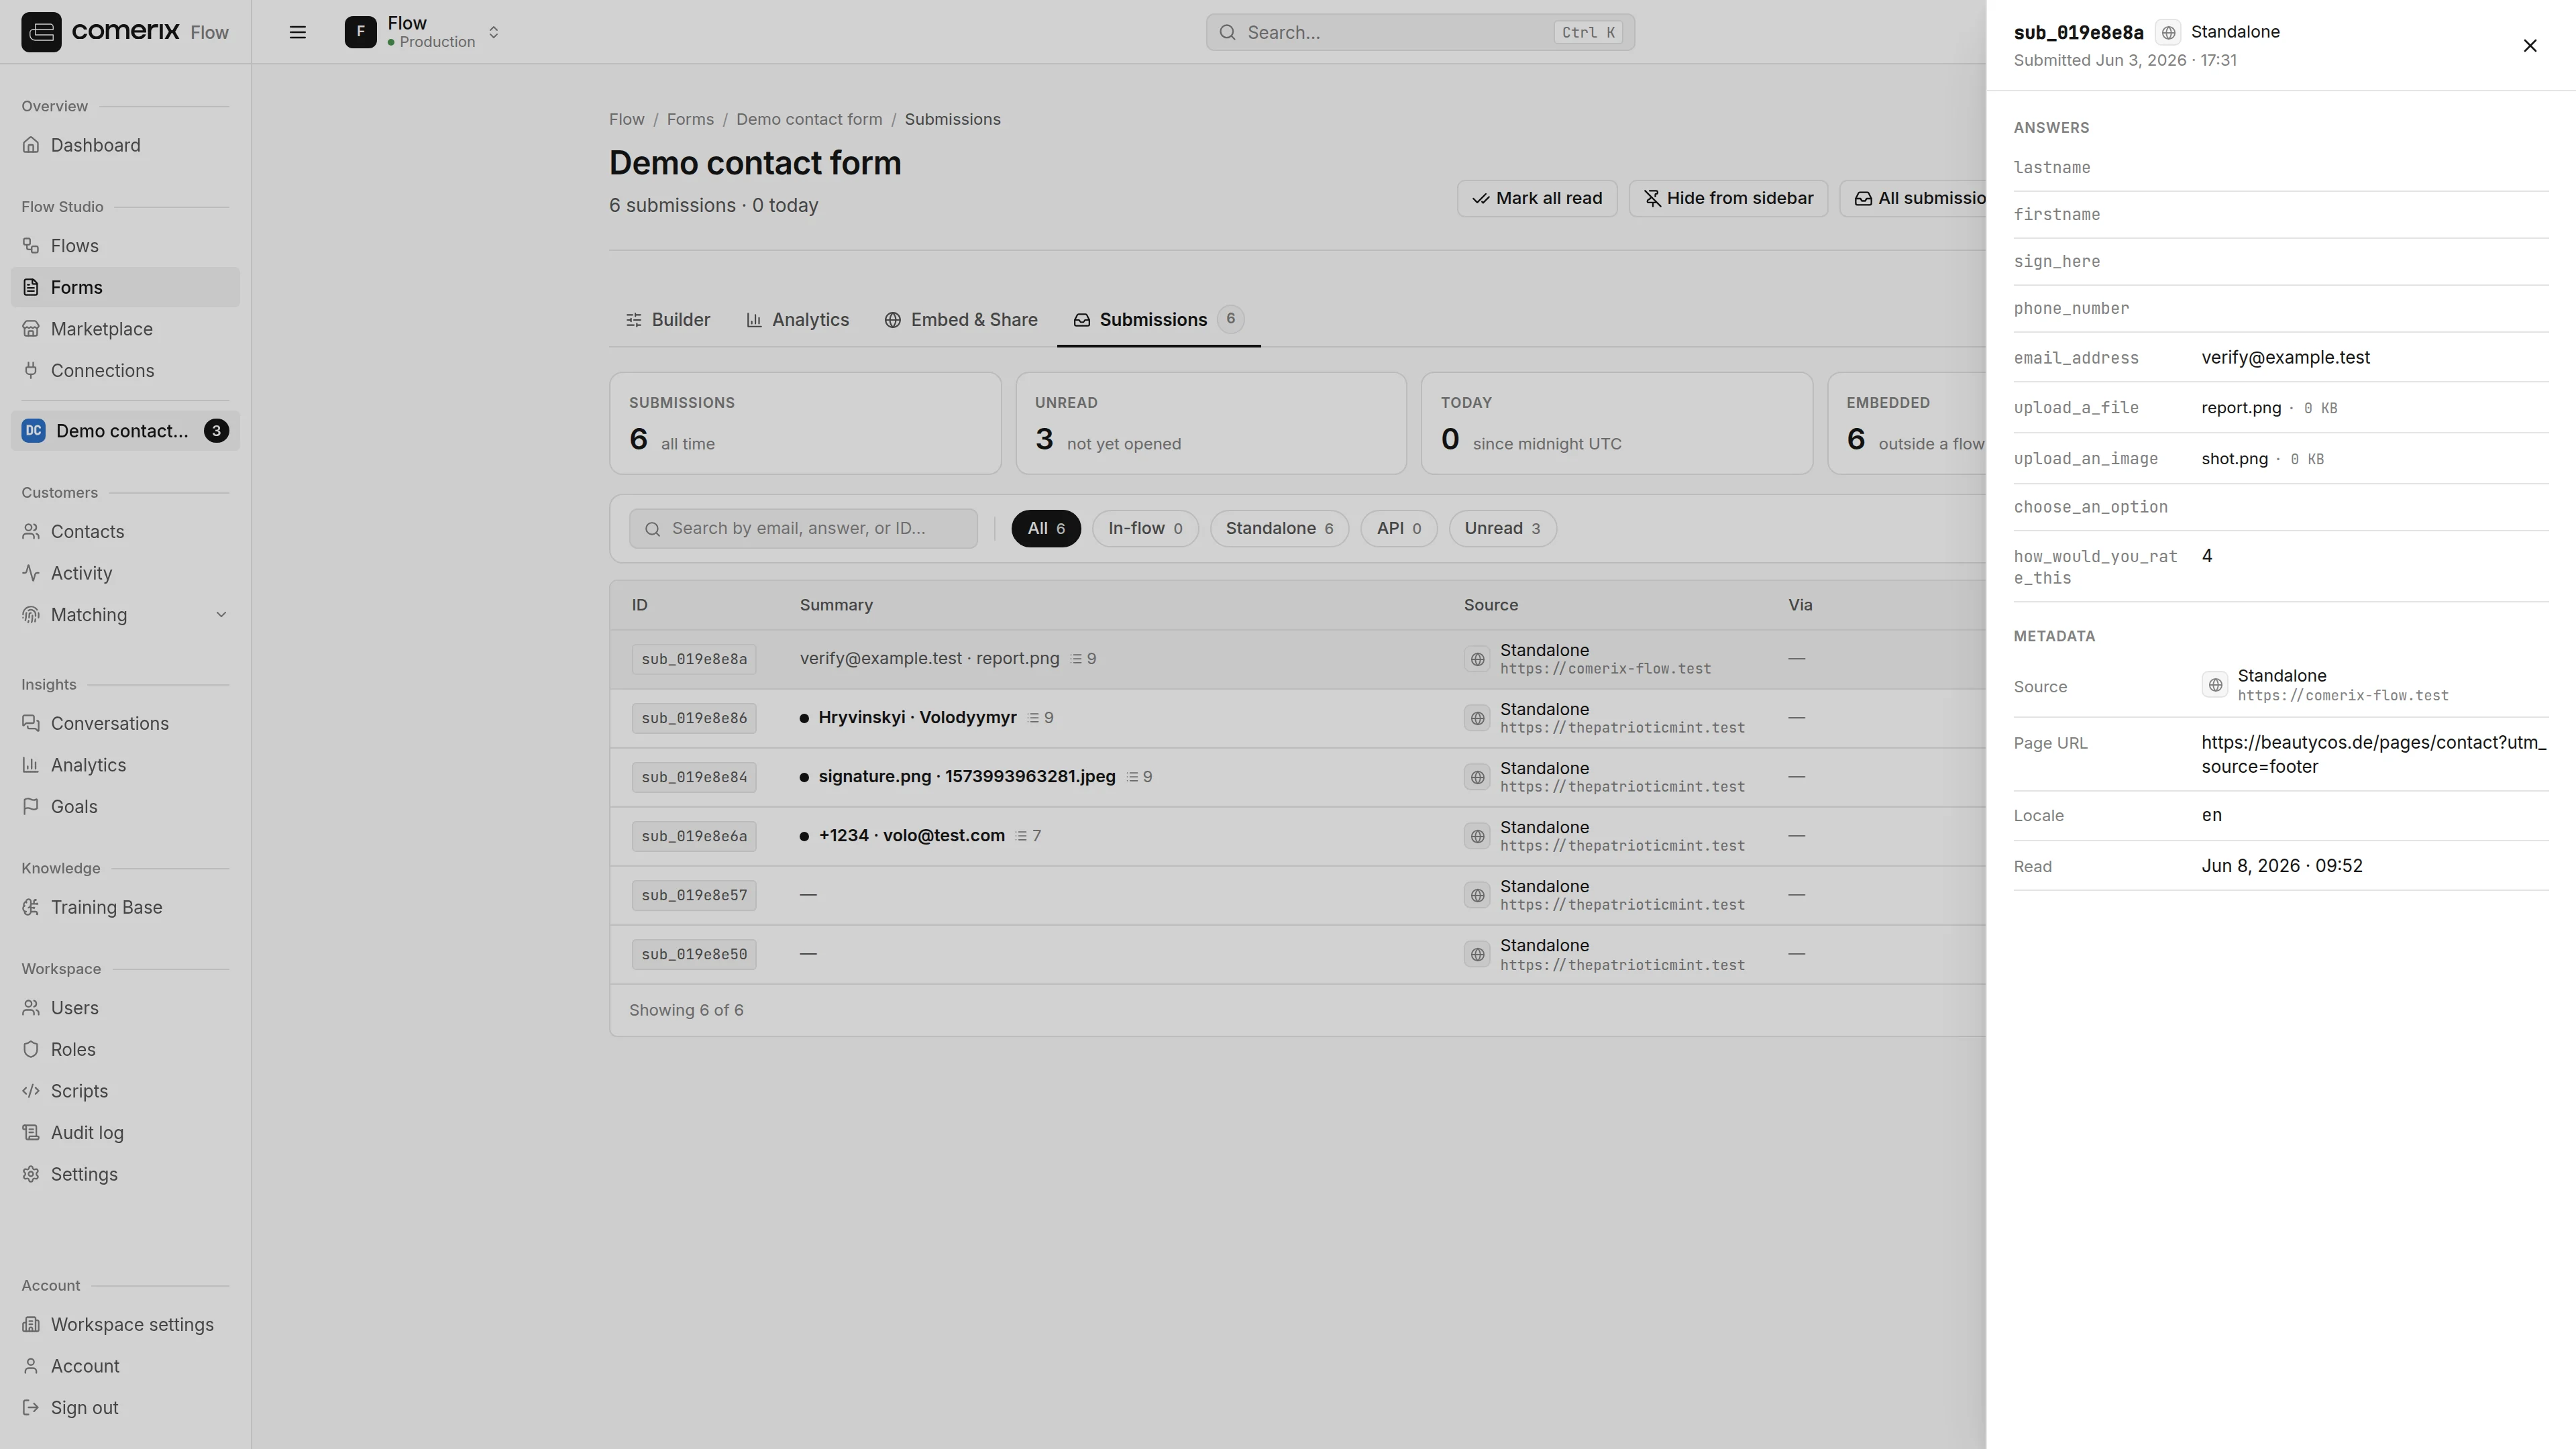The image size is (2576, 1449).
Task: Click the Users icon in Workspace
Action: (31, 1008)
